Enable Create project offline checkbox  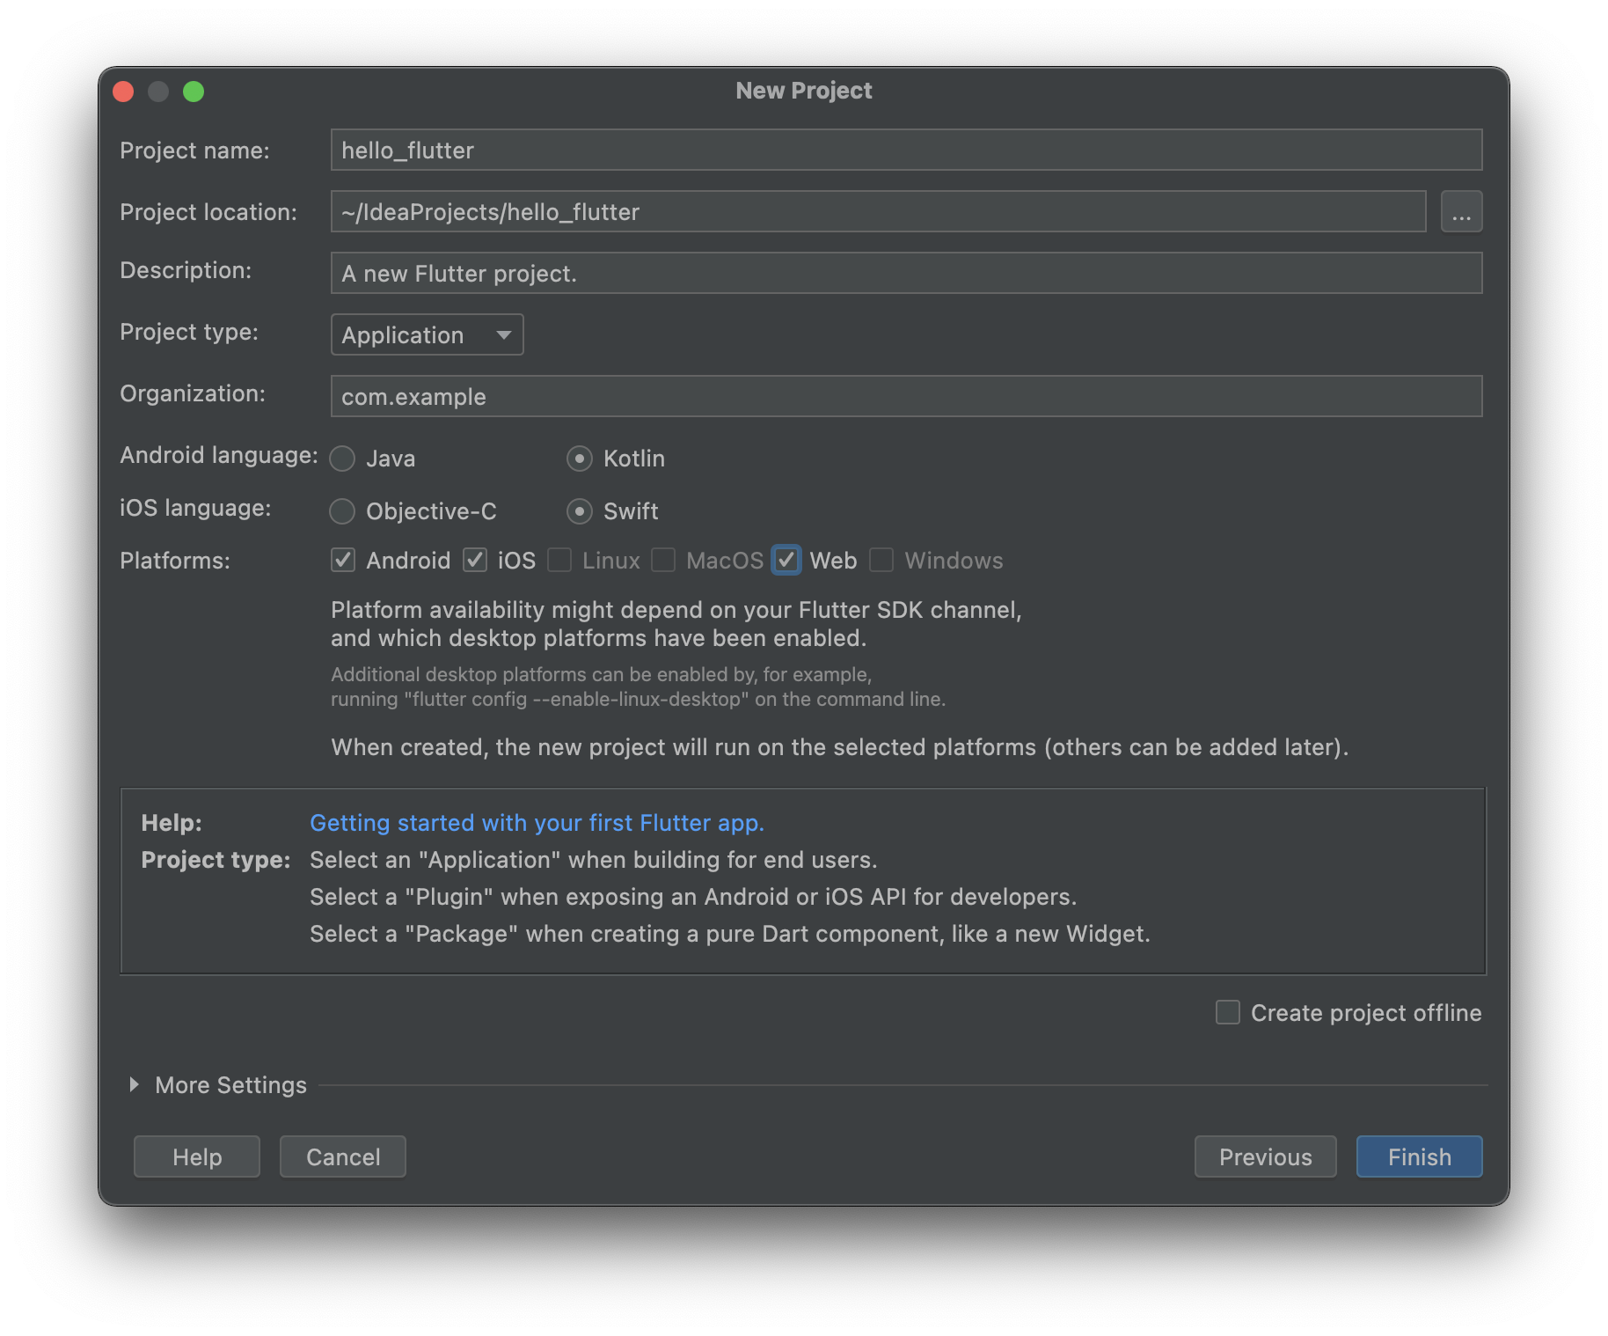pos(1228,1012)
